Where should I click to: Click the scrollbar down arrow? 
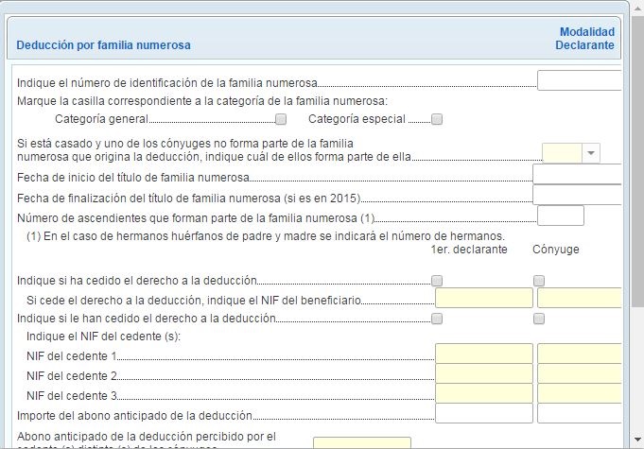pos(636,440)
